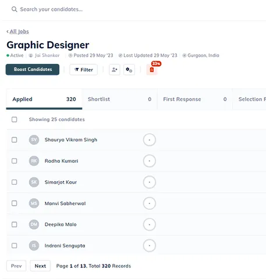Check the box for Manvi Sabherwal
The image size is (266, 279).
point(14,203)
